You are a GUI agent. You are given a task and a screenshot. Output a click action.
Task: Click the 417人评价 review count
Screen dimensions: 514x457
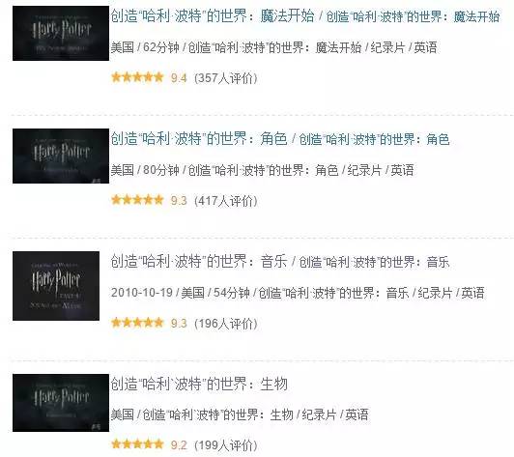(226, 201)
